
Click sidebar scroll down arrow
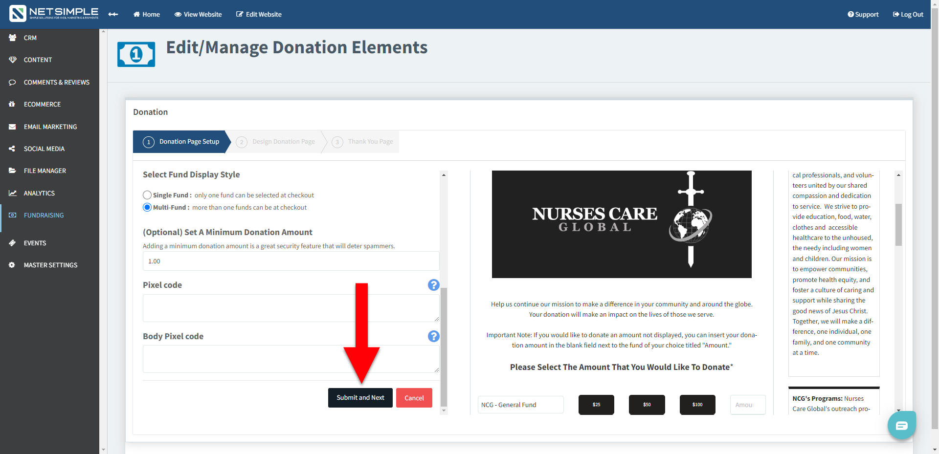(x=103, y=450)
